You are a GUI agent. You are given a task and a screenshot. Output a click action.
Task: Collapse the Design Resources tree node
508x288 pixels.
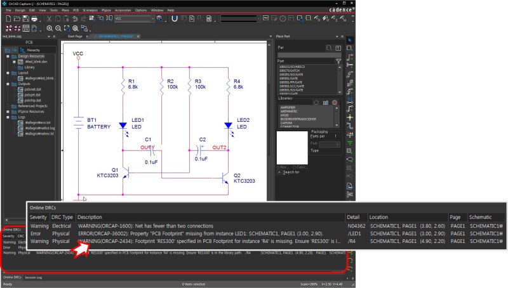click(x=8, y=56)
